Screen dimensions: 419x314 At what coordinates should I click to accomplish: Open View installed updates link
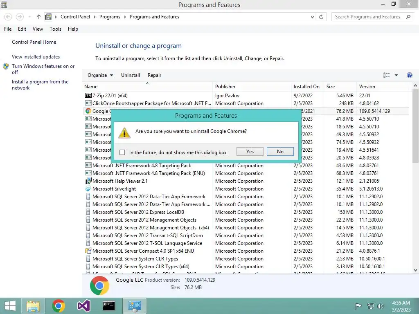point(36,56)
